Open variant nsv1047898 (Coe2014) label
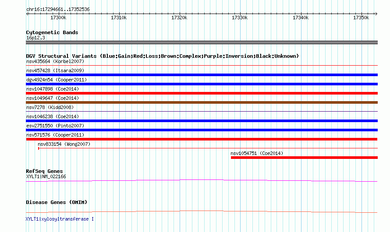The width and height of the screenshot is (390, 232). 53,89
